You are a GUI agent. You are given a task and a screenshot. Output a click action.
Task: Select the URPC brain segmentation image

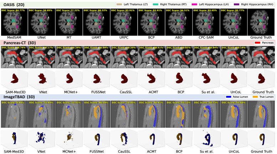[x=124, y=22]
